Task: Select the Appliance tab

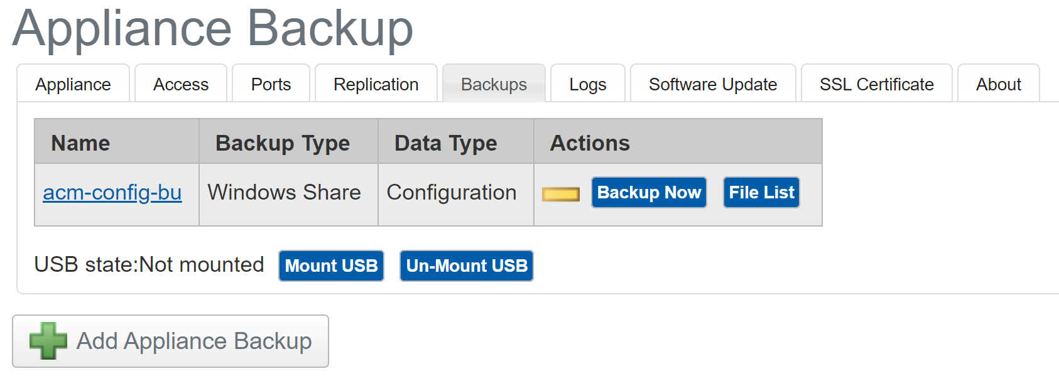Action: pyautogui.click(x=73, y=83)
